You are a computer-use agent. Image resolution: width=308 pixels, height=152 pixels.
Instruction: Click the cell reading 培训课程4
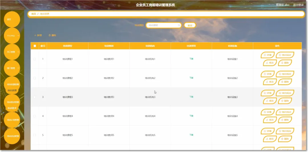[68, 116]
